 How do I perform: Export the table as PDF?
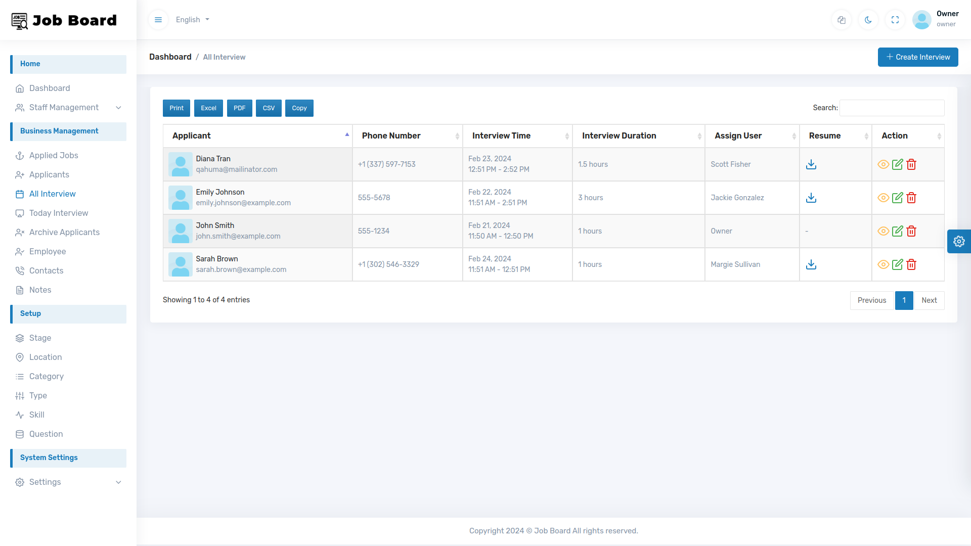click(239, 108)
